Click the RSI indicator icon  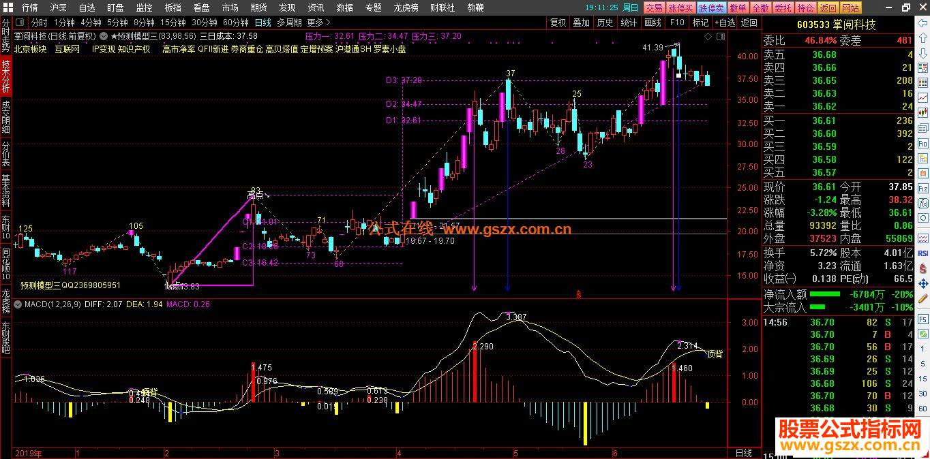[922, 253]
